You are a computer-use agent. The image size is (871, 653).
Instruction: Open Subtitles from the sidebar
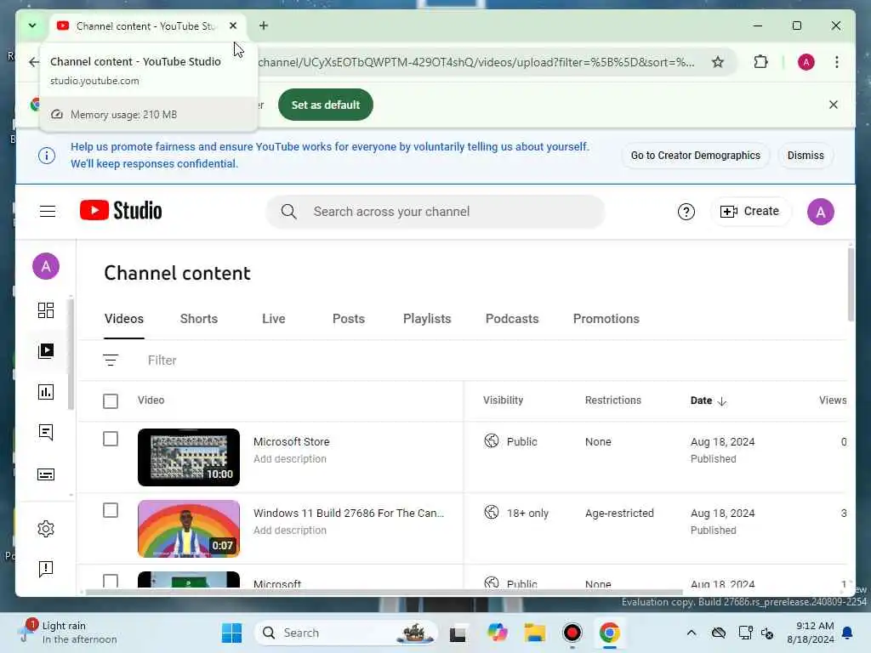pos(46,474)
